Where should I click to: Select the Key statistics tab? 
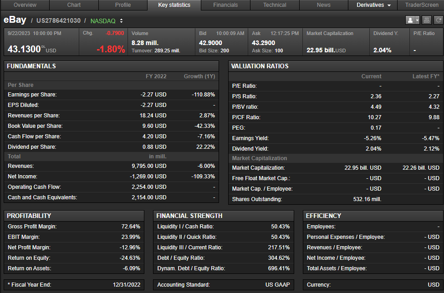(x=174, y=5)
